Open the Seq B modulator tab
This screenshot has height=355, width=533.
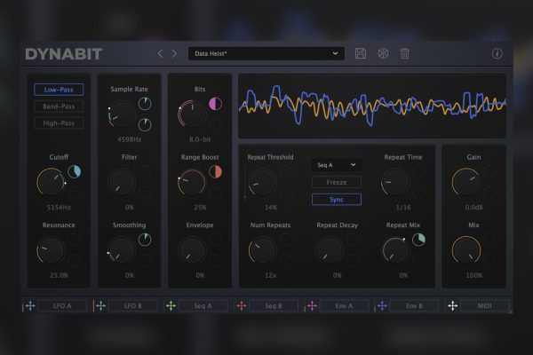click(x=274, y=305)
